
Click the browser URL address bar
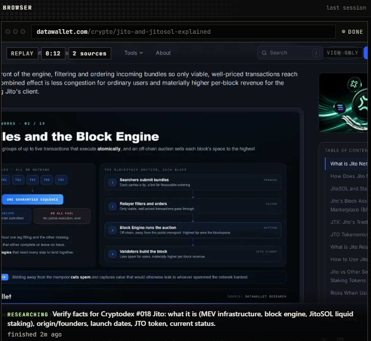(183, 32)
